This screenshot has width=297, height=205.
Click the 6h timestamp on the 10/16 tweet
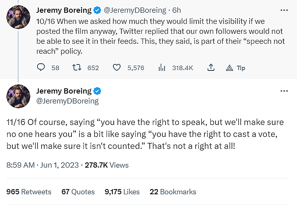(176, 10)
